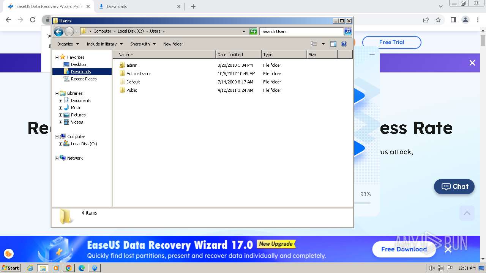Click the Action Center flag icon in the system tray
This screenshot has height=273, width=486.
pos(450,268)
